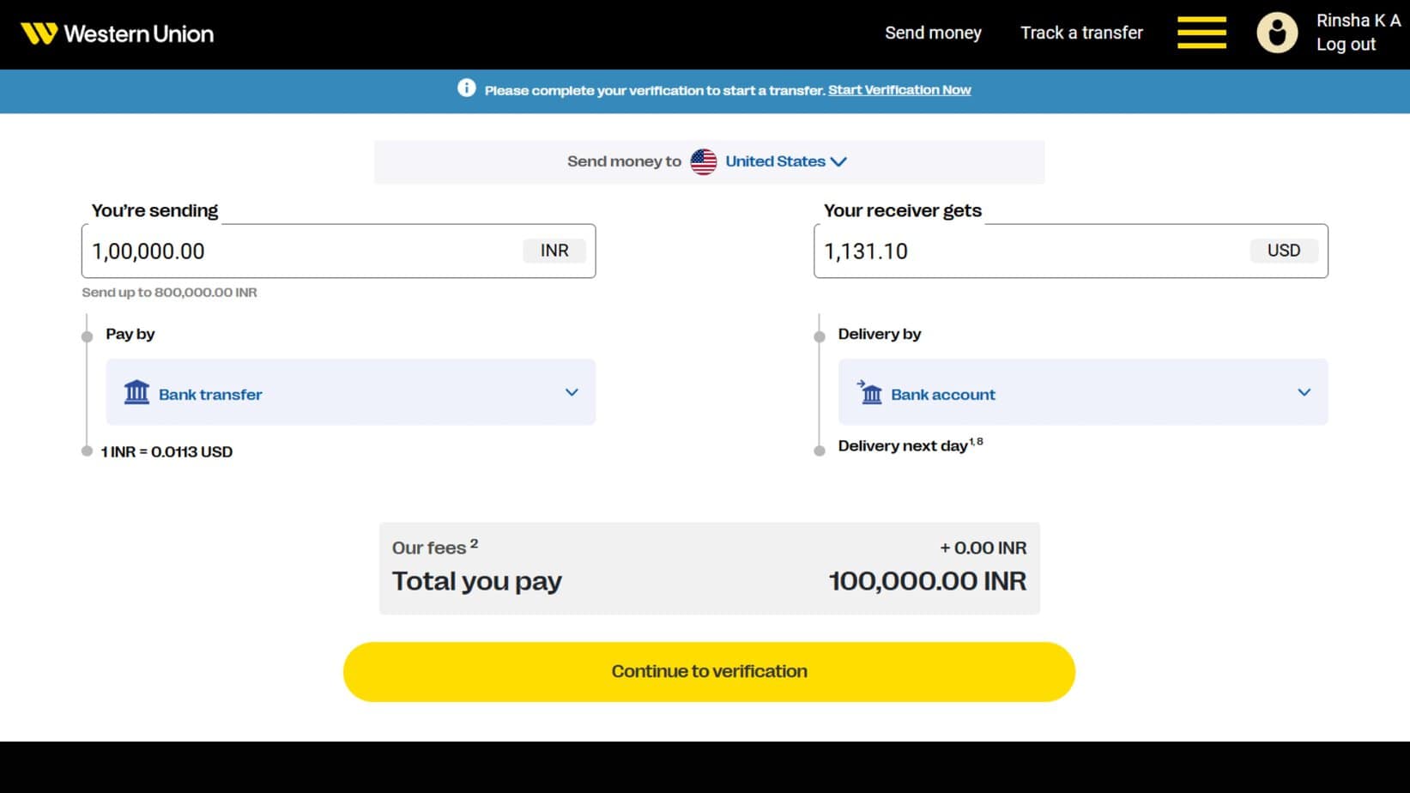Click the info icon in verification banner
The width and height of the screenshot is (1410, 793).
click(466, 88)
